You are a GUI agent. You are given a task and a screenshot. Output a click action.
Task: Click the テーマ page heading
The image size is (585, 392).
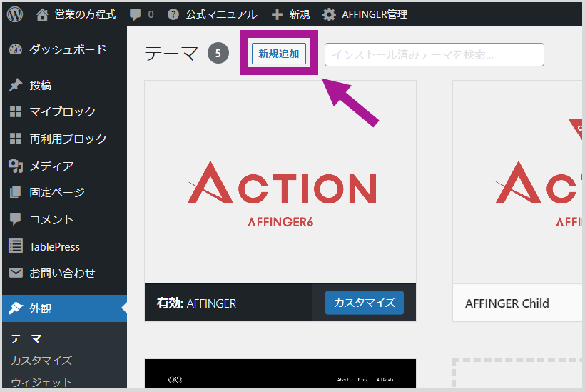(x=171, y=54)
